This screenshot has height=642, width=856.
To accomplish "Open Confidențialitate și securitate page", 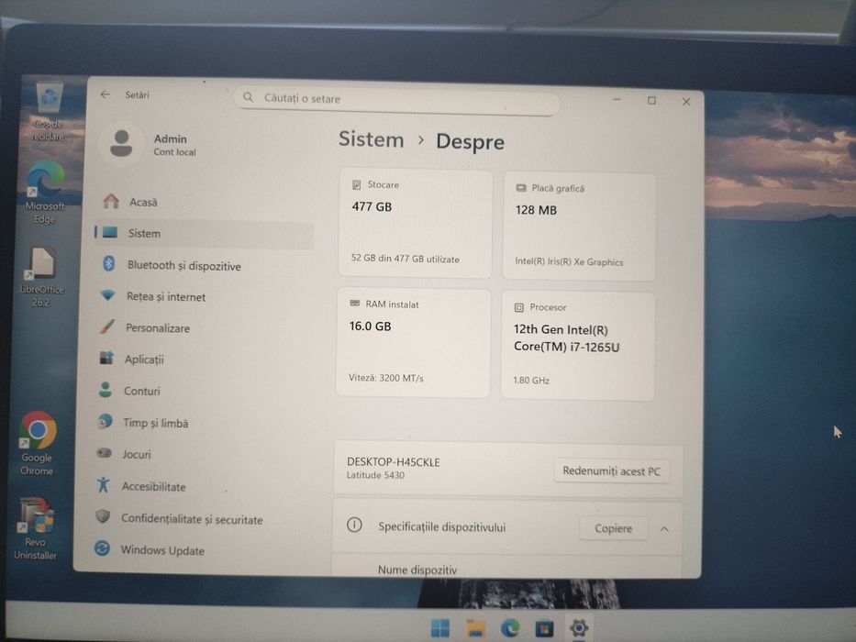I will [x=192, y=519].
